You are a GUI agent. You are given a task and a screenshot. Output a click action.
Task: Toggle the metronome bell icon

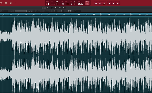click(47, 4)
